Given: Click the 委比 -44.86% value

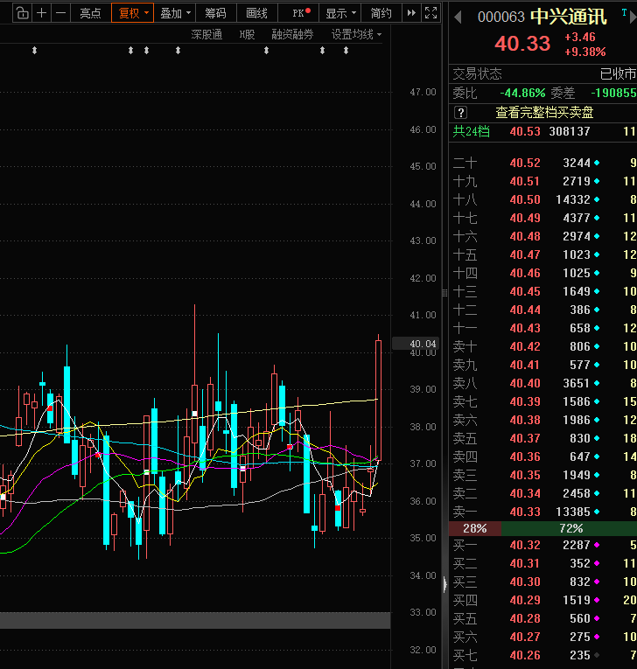Looking at the screenshot, I should point(522,93).
